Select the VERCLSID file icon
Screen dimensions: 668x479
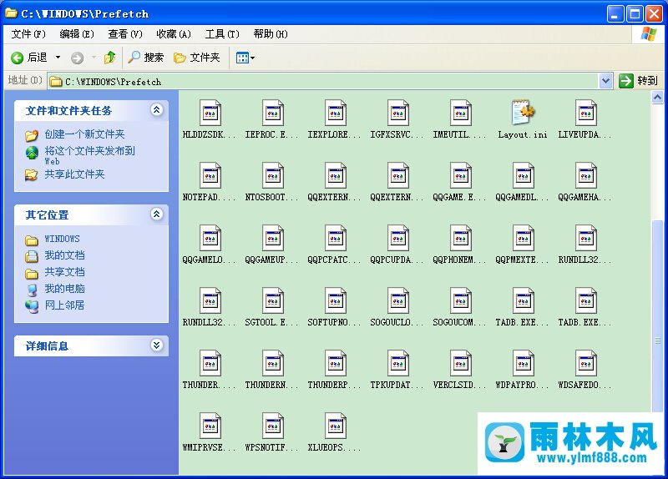coord(461,363)
